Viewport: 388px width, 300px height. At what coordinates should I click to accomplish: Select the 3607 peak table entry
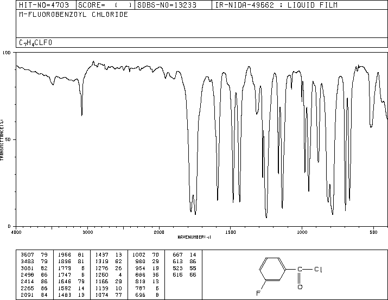point(34,255)
